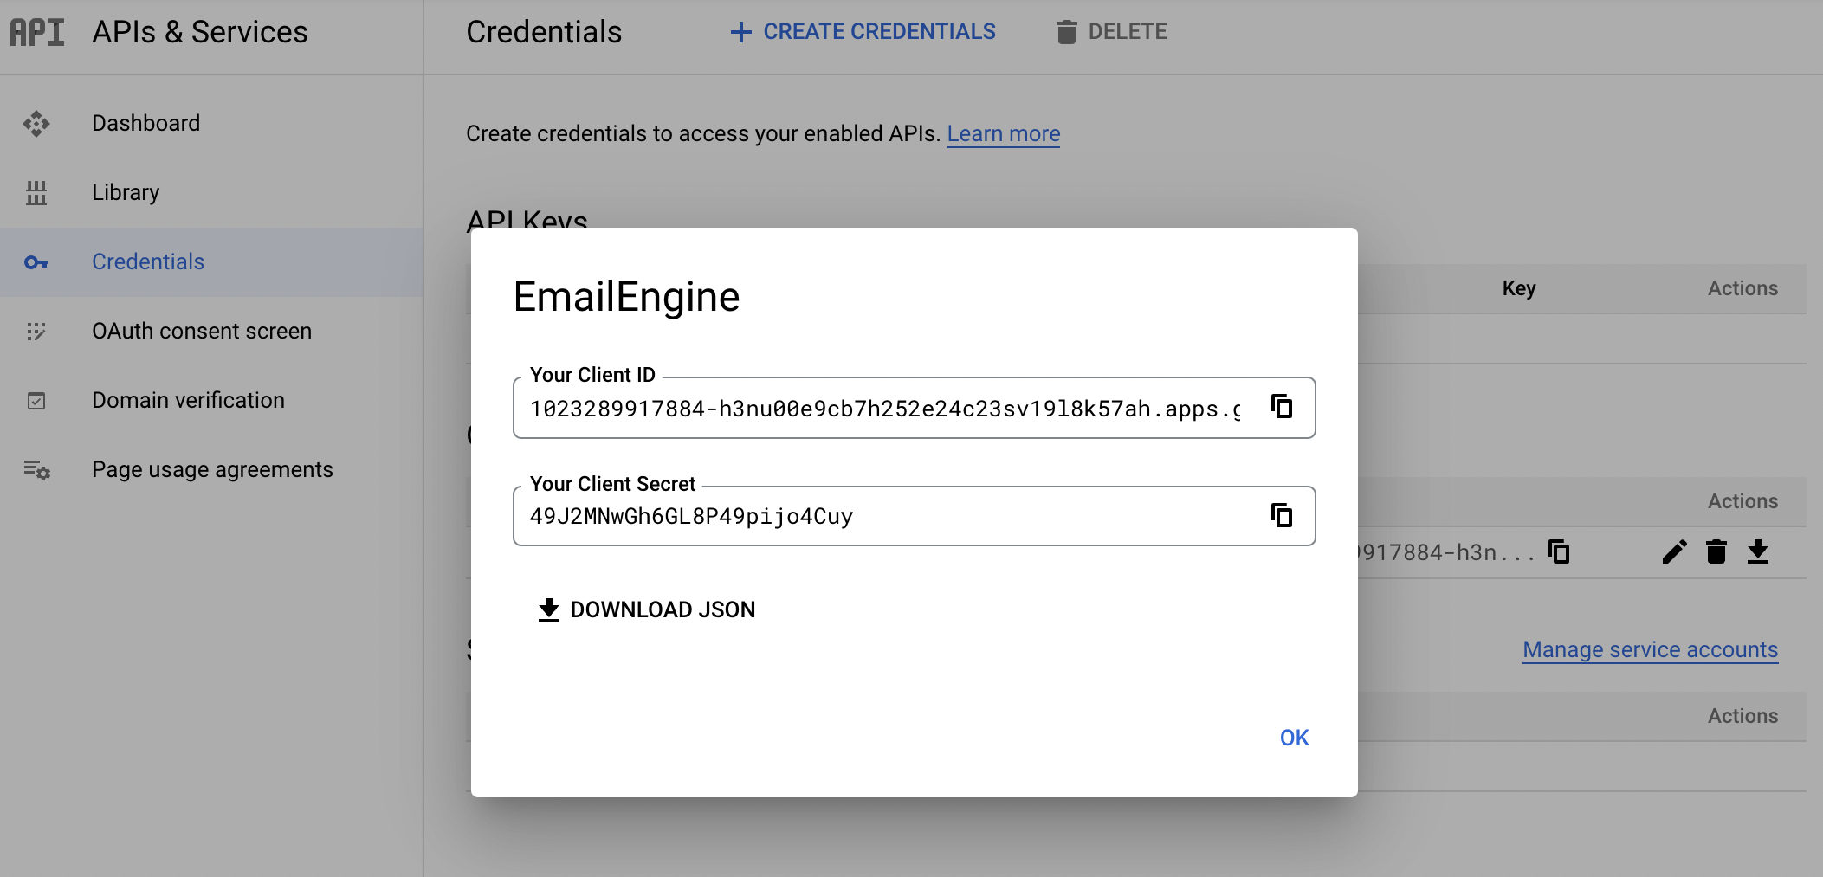Click the Page usage agreements settings icon

click(37, 470)
